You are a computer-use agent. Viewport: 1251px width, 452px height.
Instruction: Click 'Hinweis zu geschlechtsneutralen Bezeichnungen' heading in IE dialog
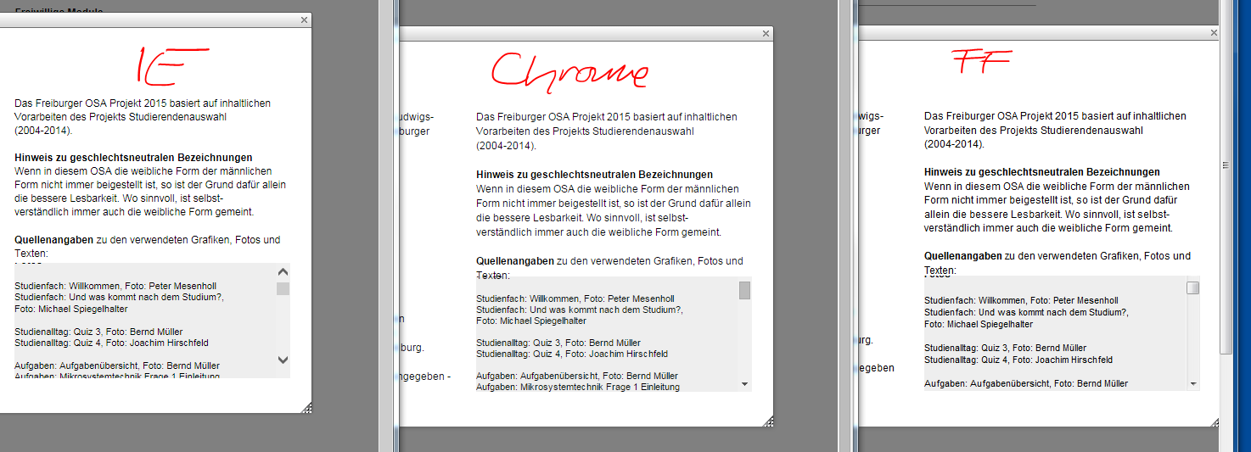[x=133, y=158]
